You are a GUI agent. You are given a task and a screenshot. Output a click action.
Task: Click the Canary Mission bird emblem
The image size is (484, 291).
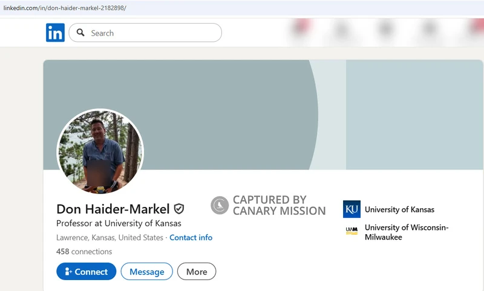(220, 206)
